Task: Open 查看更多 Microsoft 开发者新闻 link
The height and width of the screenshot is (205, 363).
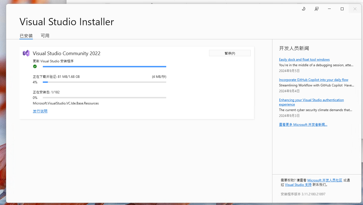Action: (303, 125)
